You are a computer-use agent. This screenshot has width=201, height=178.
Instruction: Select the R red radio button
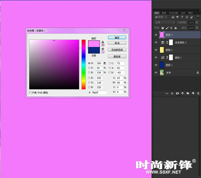(89, 78)
